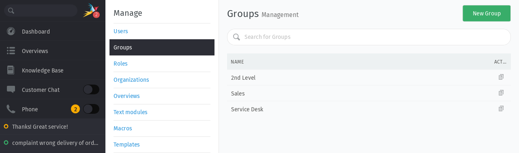Click the Knowledge Base book icon
Viewport: 519px width, 153px height.
pyautogui.click(x=11, y=70)
